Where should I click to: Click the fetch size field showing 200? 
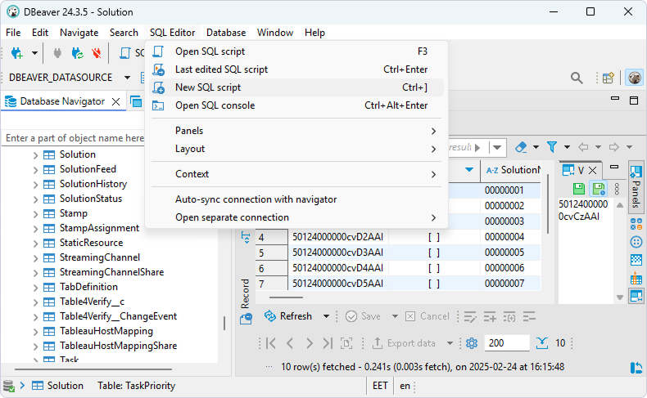tap(506, 343)
